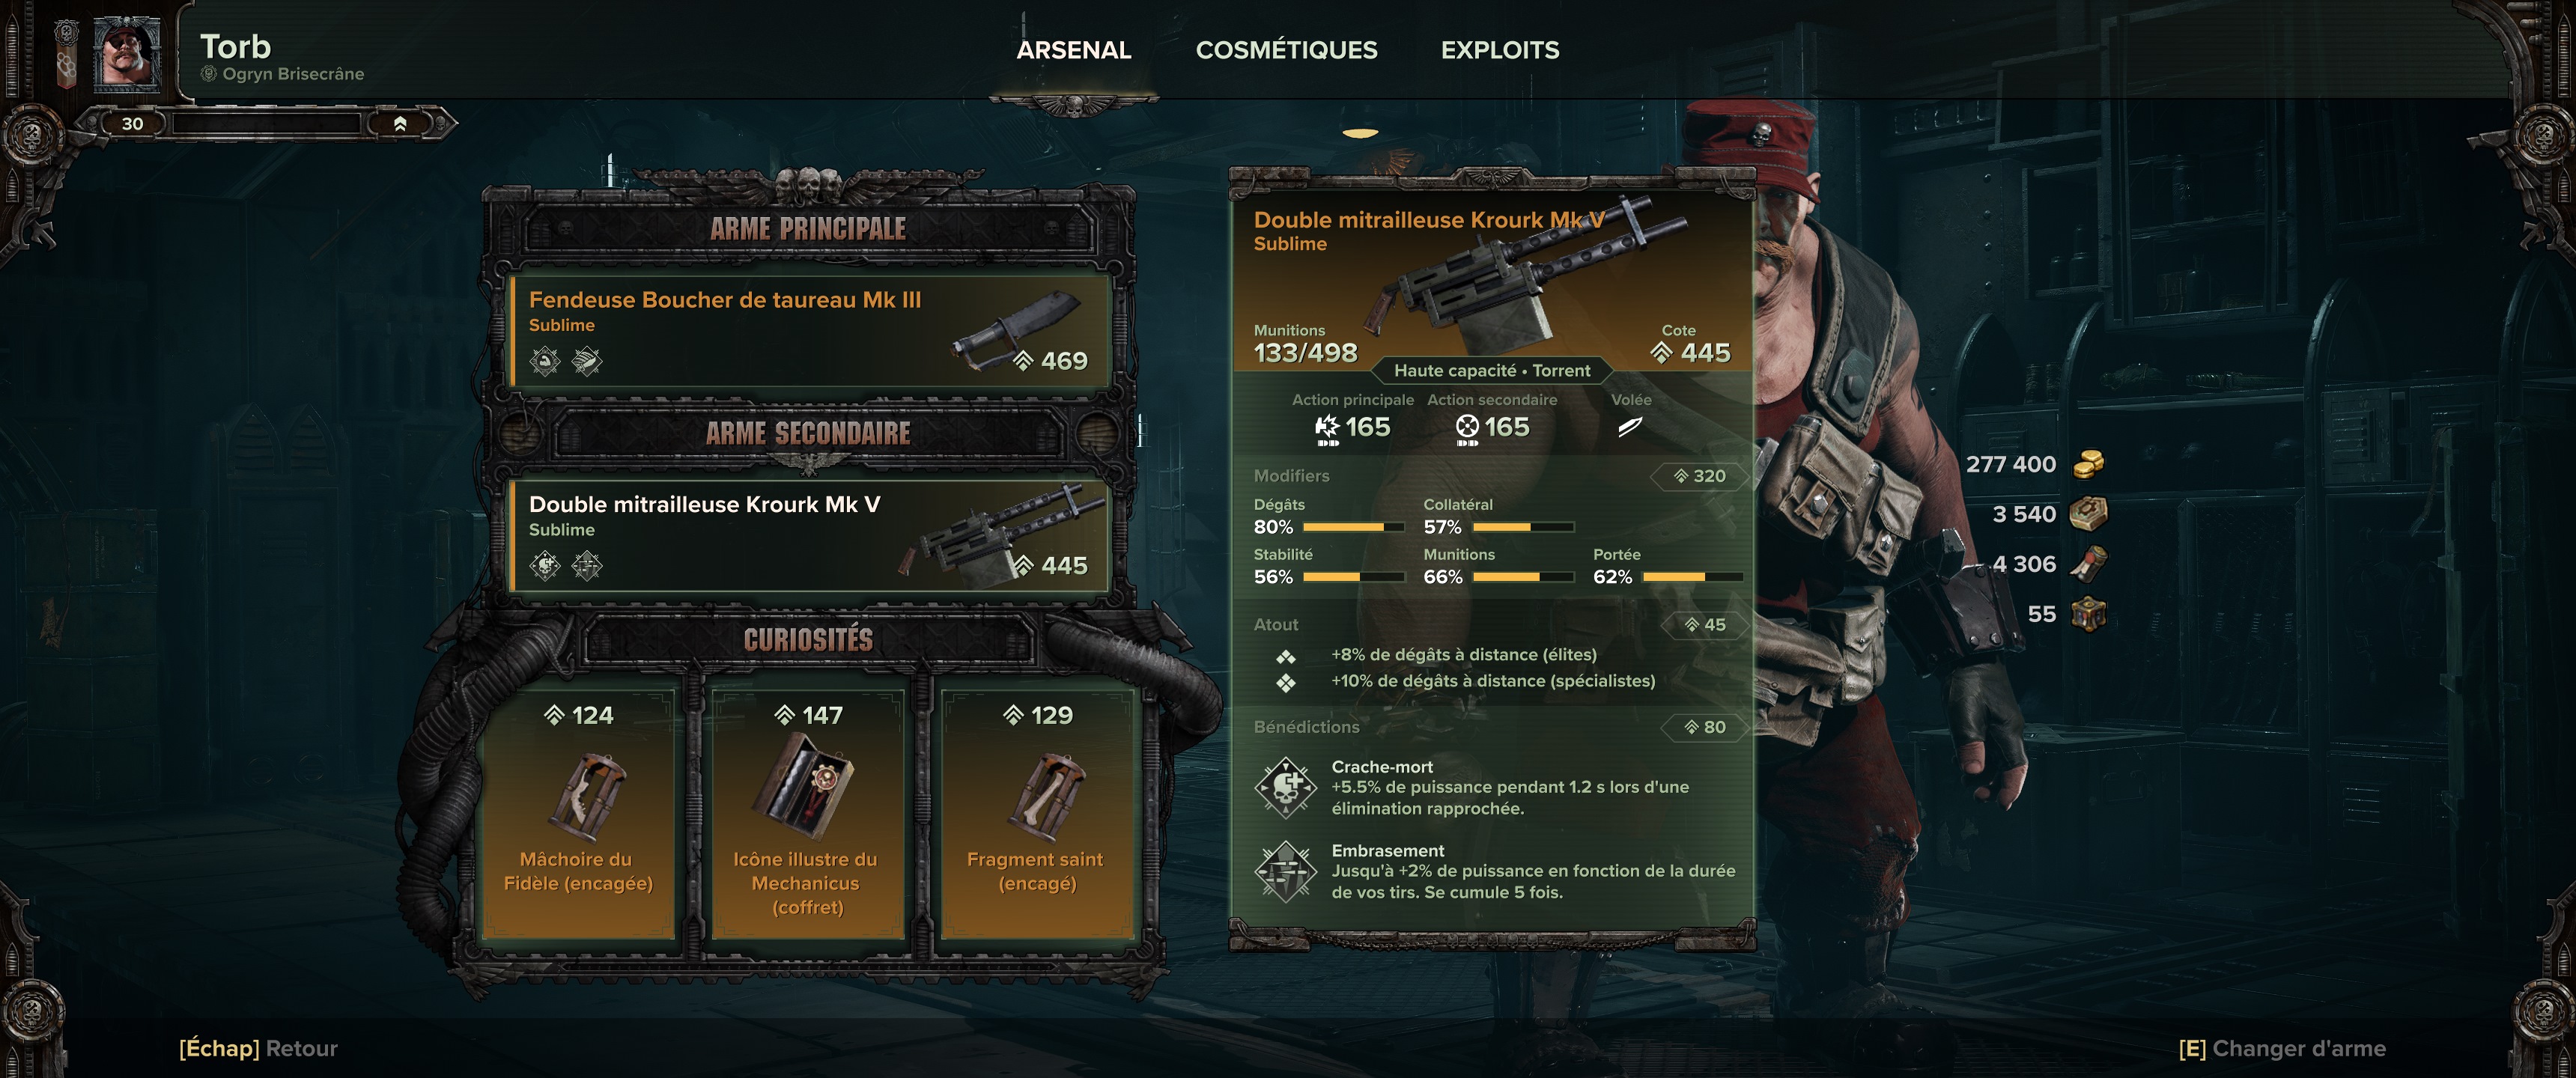This screenshot has height=1078, width=2576.
Task: Click the Dégâts 80% stat bar
Action: point(1354,527)
